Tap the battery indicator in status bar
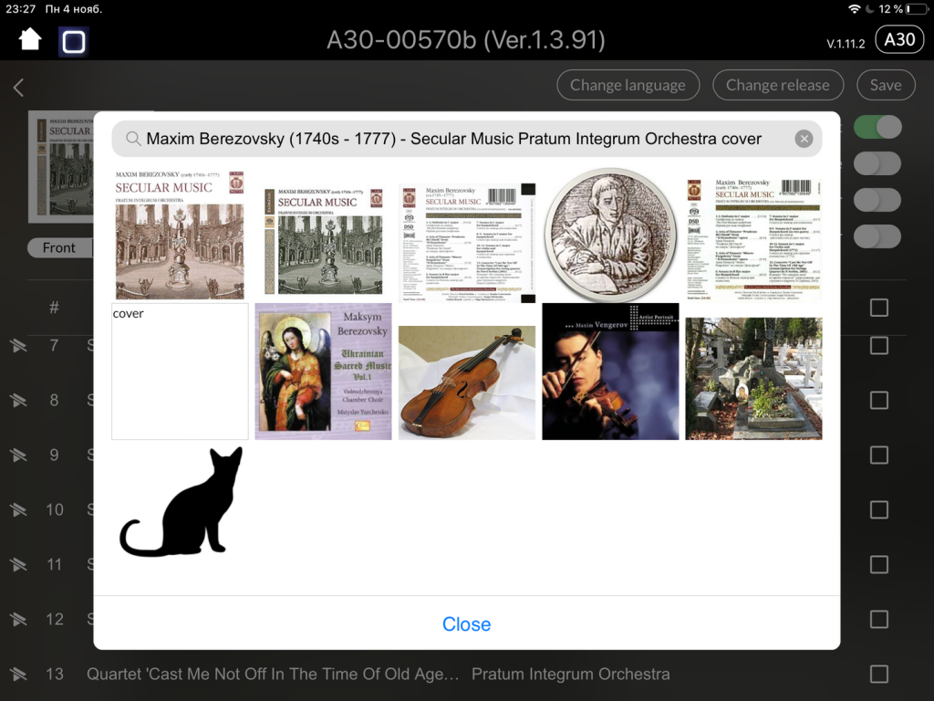Image resolution: width=934 pixels, height=701 pixels. (x=917, y=9)
